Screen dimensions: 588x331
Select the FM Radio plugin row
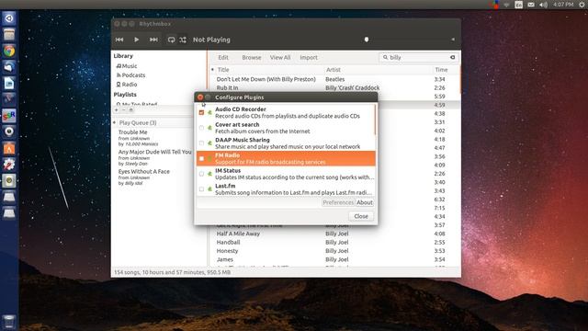[286, 158]
